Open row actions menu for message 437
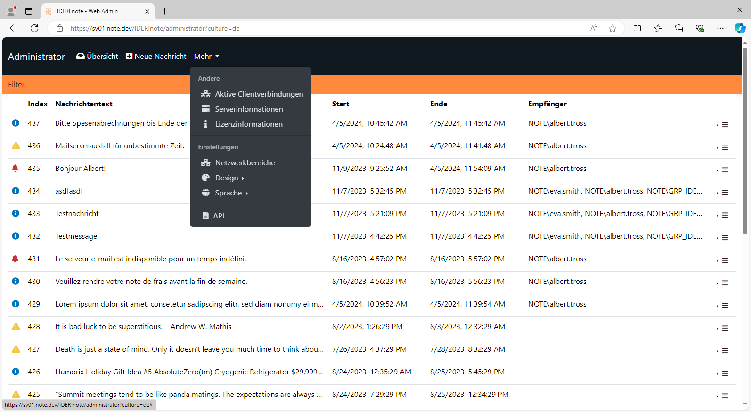 (x=723, y=125)
